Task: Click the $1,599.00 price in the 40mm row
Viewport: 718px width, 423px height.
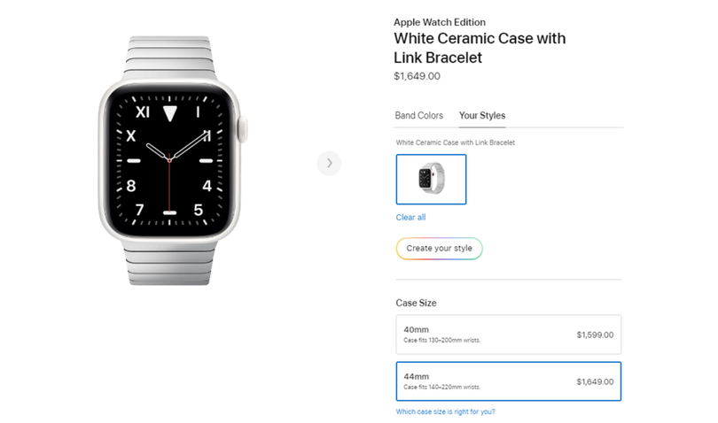Action: [x=595, y=335]
